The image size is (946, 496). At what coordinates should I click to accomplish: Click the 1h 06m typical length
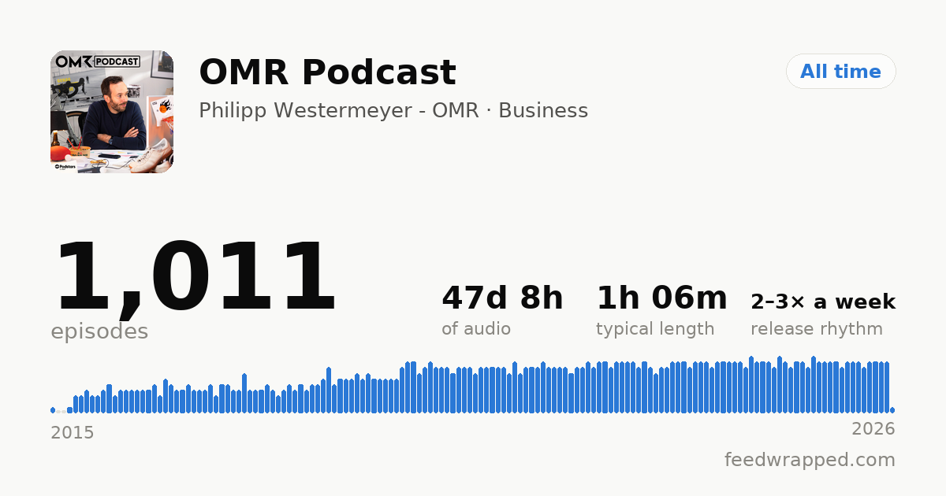click(x=661, y=298)
